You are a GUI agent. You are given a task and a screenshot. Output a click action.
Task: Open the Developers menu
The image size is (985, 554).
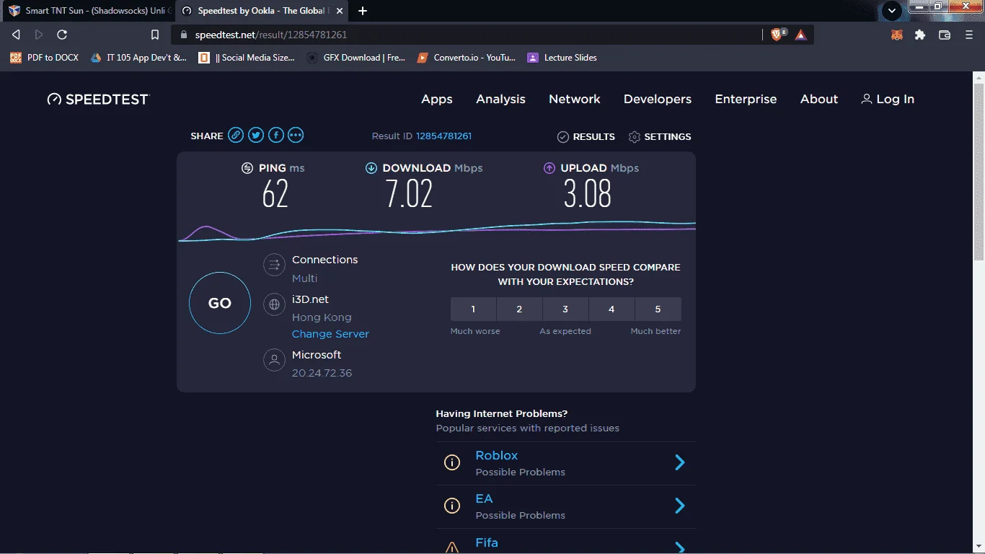(x=658, y=100)
